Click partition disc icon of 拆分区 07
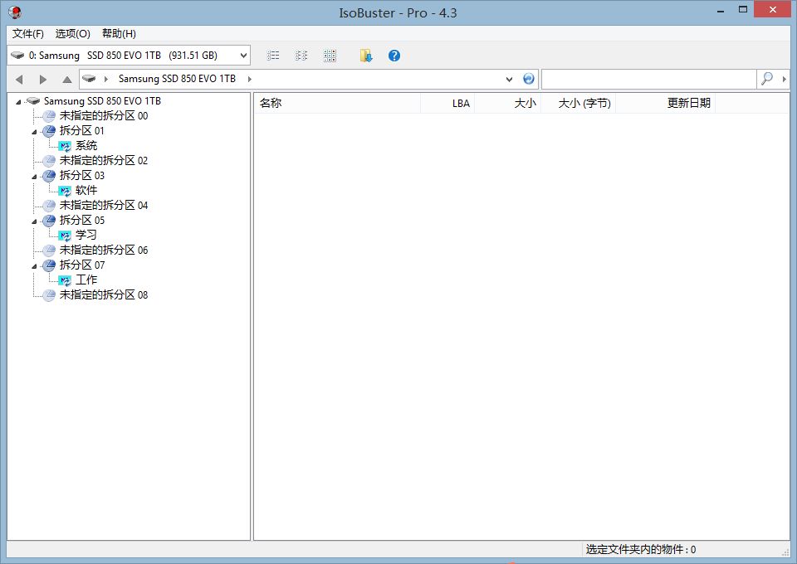 pyautogui.click(x=49, y=265)
